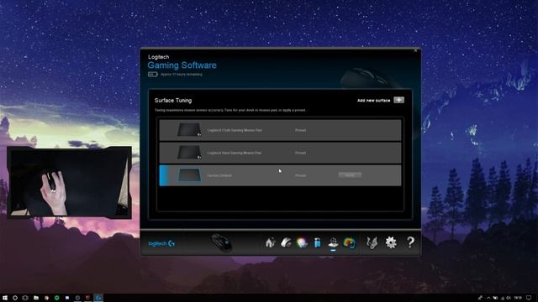Viewport: 538px width, 302px height.
Task: Select the Factory Default surface row
Action: point(280,175)
